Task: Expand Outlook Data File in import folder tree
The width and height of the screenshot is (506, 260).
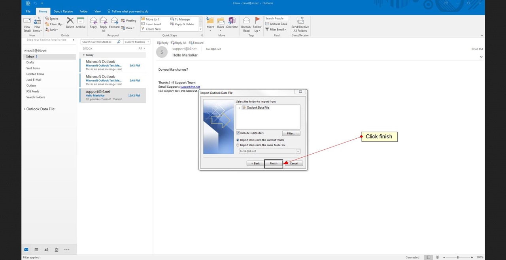Action: [239, 107]
